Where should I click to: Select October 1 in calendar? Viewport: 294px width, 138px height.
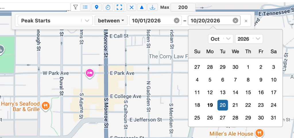pos(248,67)
